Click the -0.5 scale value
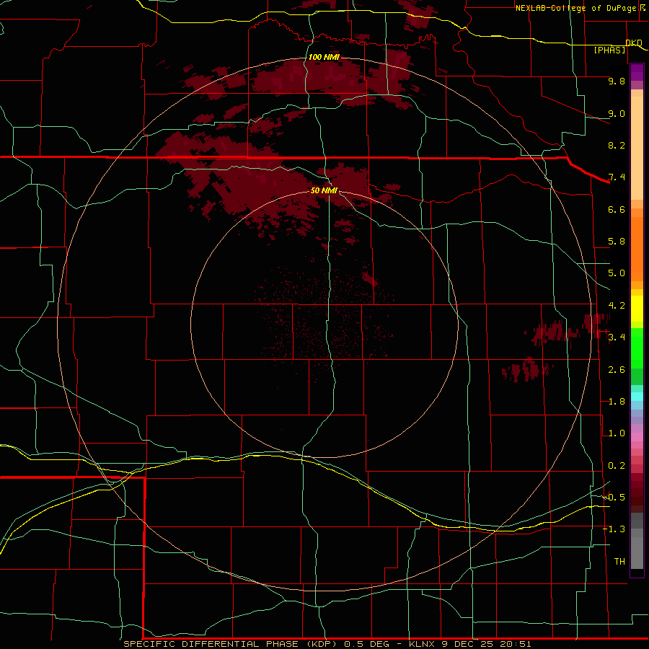The height and width of the screenshot is (649, 649). point(614,498)
